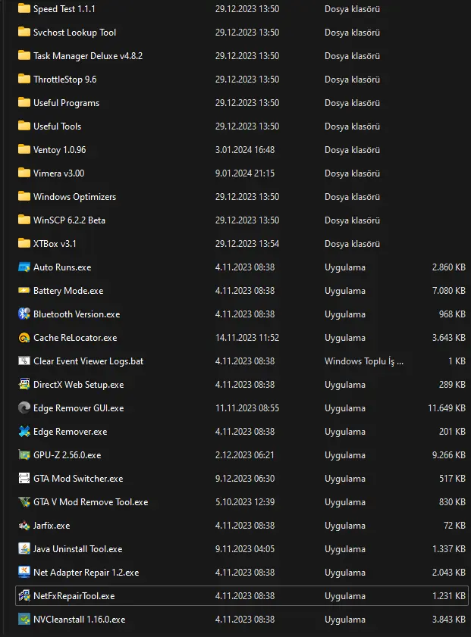Select the file name GTA V Mod Remove Tool.exe
Screen dimensions: 471x637
91,502
